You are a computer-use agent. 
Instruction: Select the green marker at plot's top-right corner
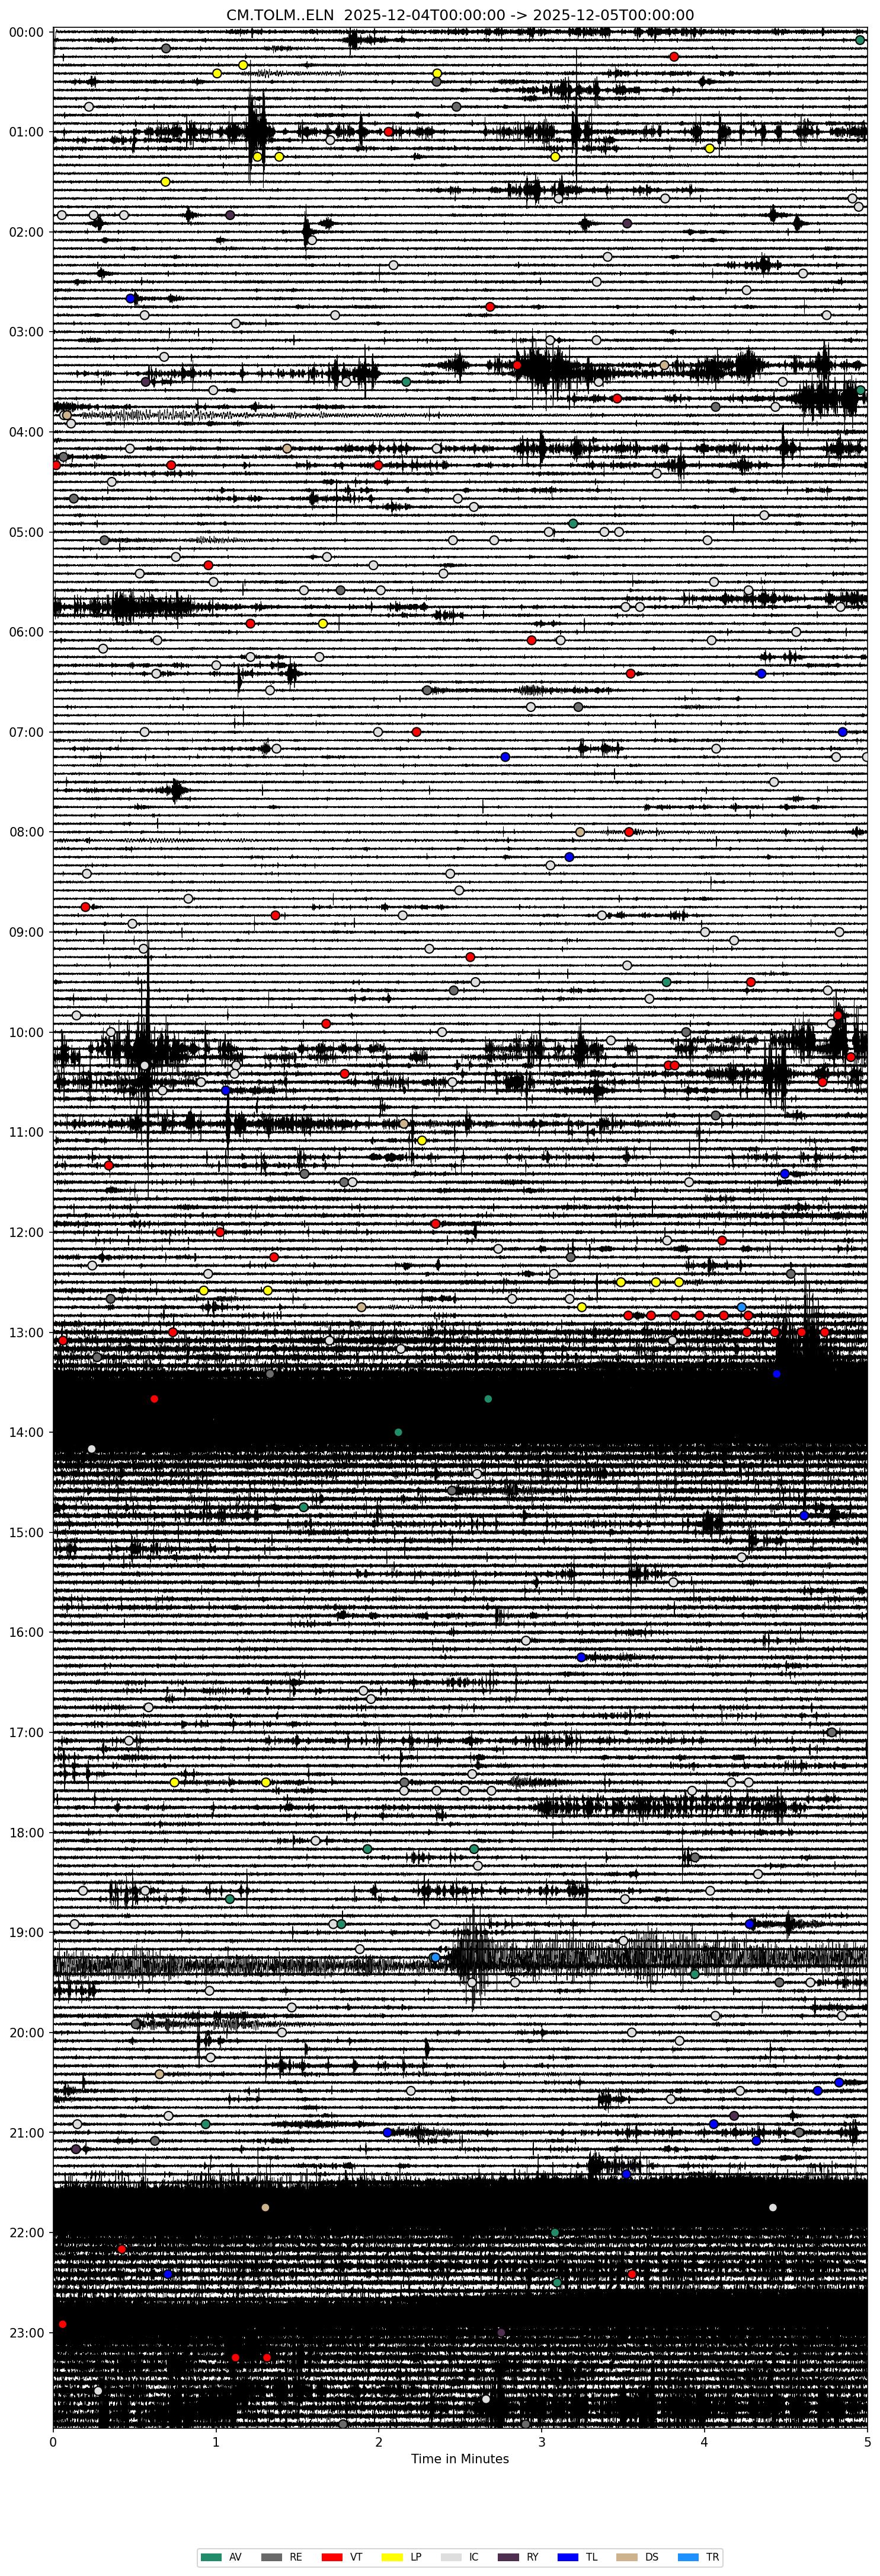[x=860, y=40]
